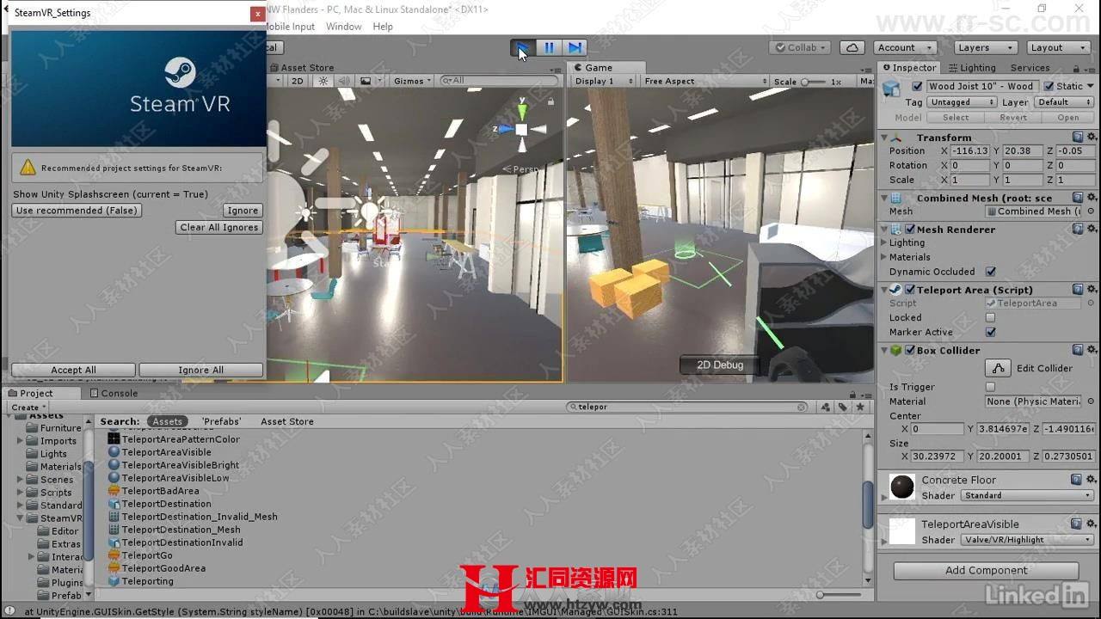The width and height of the screenshot is (1101, 619).
Task: Clear the telepor search field
Action: click(x=802, y=408)
